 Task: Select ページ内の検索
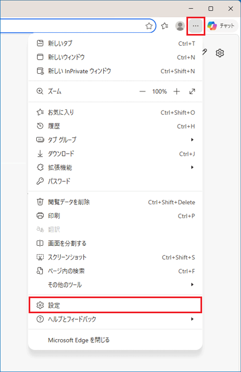coord(116,271)
